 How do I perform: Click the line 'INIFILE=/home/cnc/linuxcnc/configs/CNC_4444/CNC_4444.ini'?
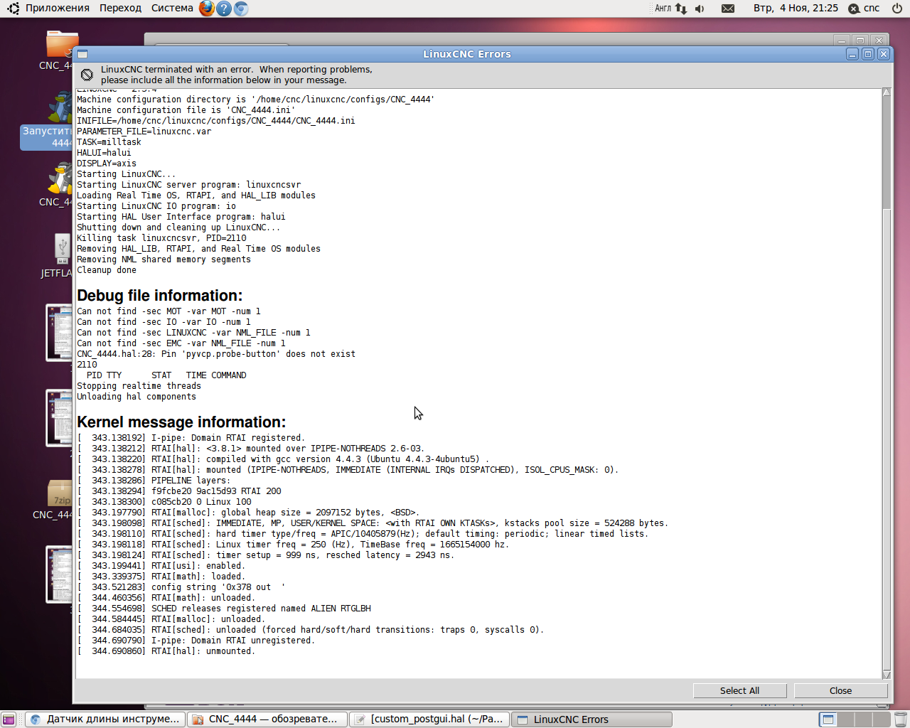click(216, 121)
